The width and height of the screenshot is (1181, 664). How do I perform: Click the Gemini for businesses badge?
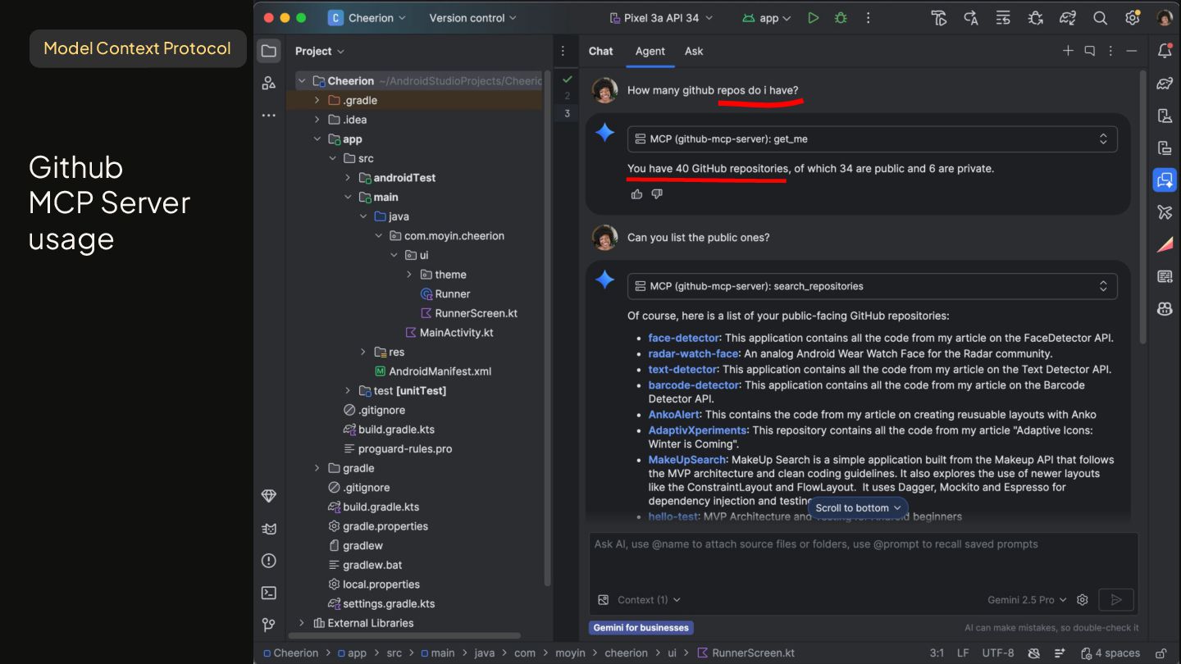641,628
